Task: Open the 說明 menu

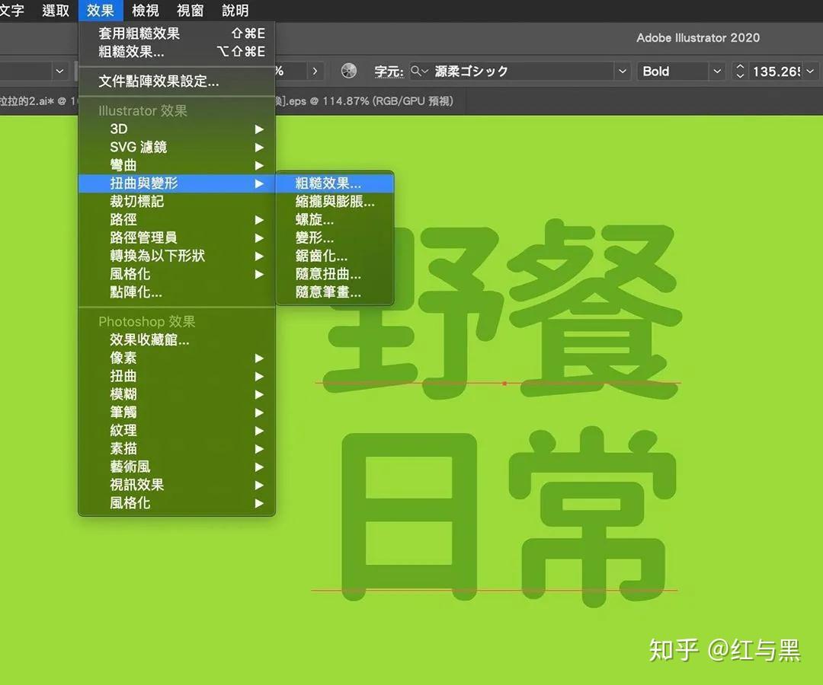Action: pyautogui.click(x=235, y=10)
